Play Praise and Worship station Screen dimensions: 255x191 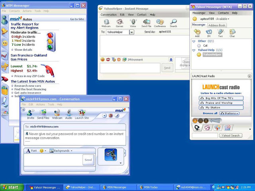click(x=221, y=103)
